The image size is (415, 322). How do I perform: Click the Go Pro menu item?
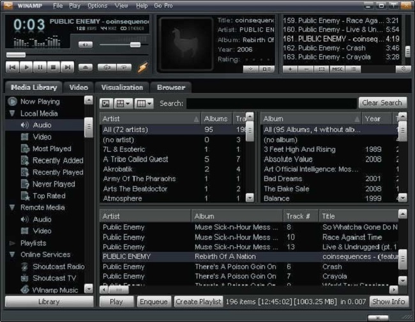tap(163, 6)
